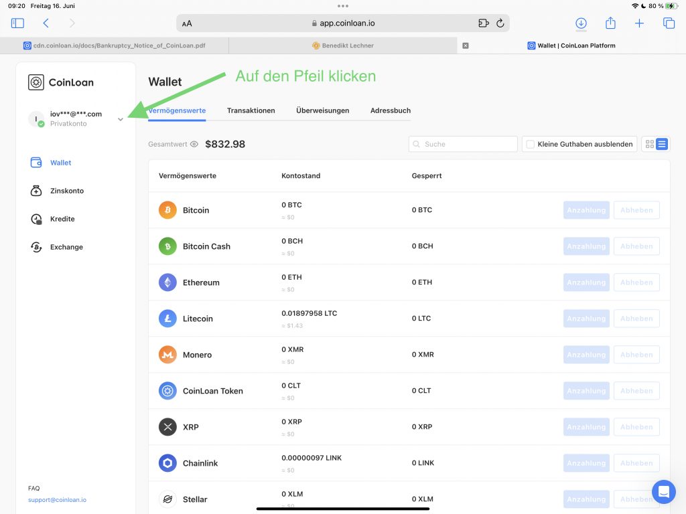The image size is (686, 514).
Task: Open Safari downloads list
Action: (x=581, y=23)
